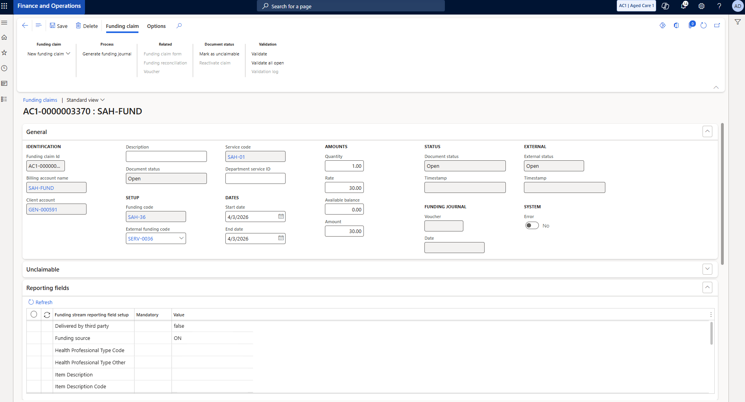Viewport: 745px width, 402px height.
Task: Collapse the action pane ribbon chevron
Action: pyautogui.click(x=716, y=87)
